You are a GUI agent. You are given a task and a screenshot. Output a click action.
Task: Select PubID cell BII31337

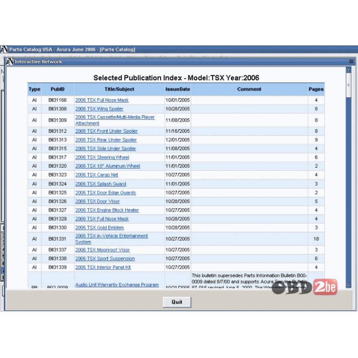[57, 250]
